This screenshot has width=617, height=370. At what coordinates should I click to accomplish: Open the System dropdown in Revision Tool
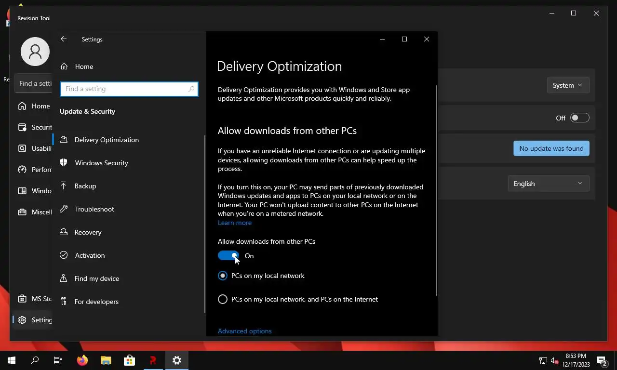click(568, 85)
